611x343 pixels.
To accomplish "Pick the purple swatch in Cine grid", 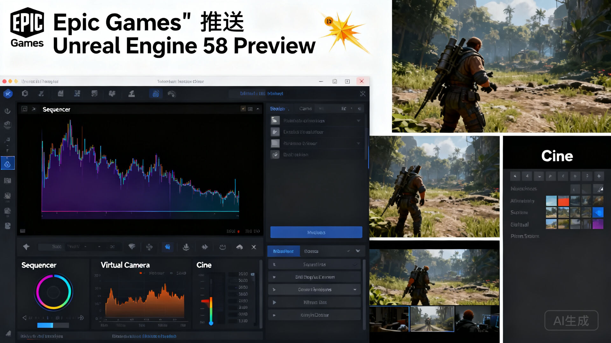I will [598, 224].
